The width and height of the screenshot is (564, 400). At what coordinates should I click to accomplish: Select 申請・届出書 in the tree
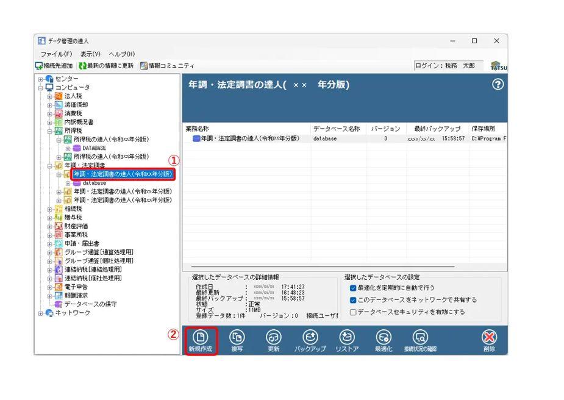click(x=82, y=243)
